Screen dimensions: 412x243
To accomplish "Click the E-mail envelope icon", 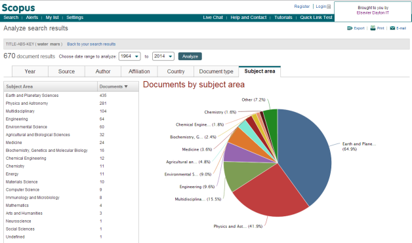I will pyautogui.click(x=392, y=28).
